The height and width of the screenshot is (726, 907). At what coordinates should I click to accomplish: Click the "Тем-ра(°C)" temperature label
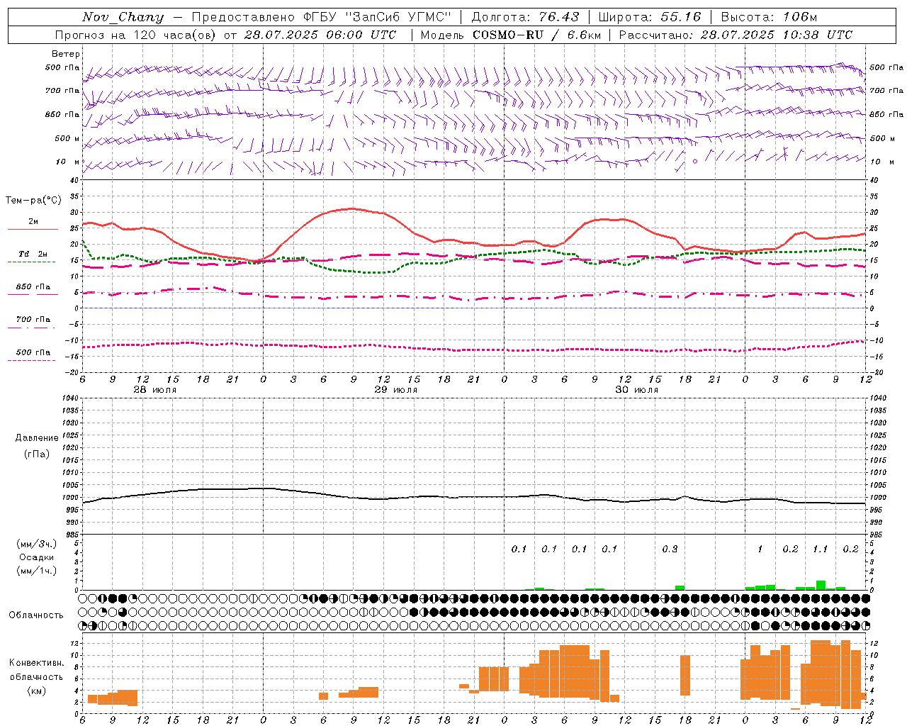click(33, 201)
